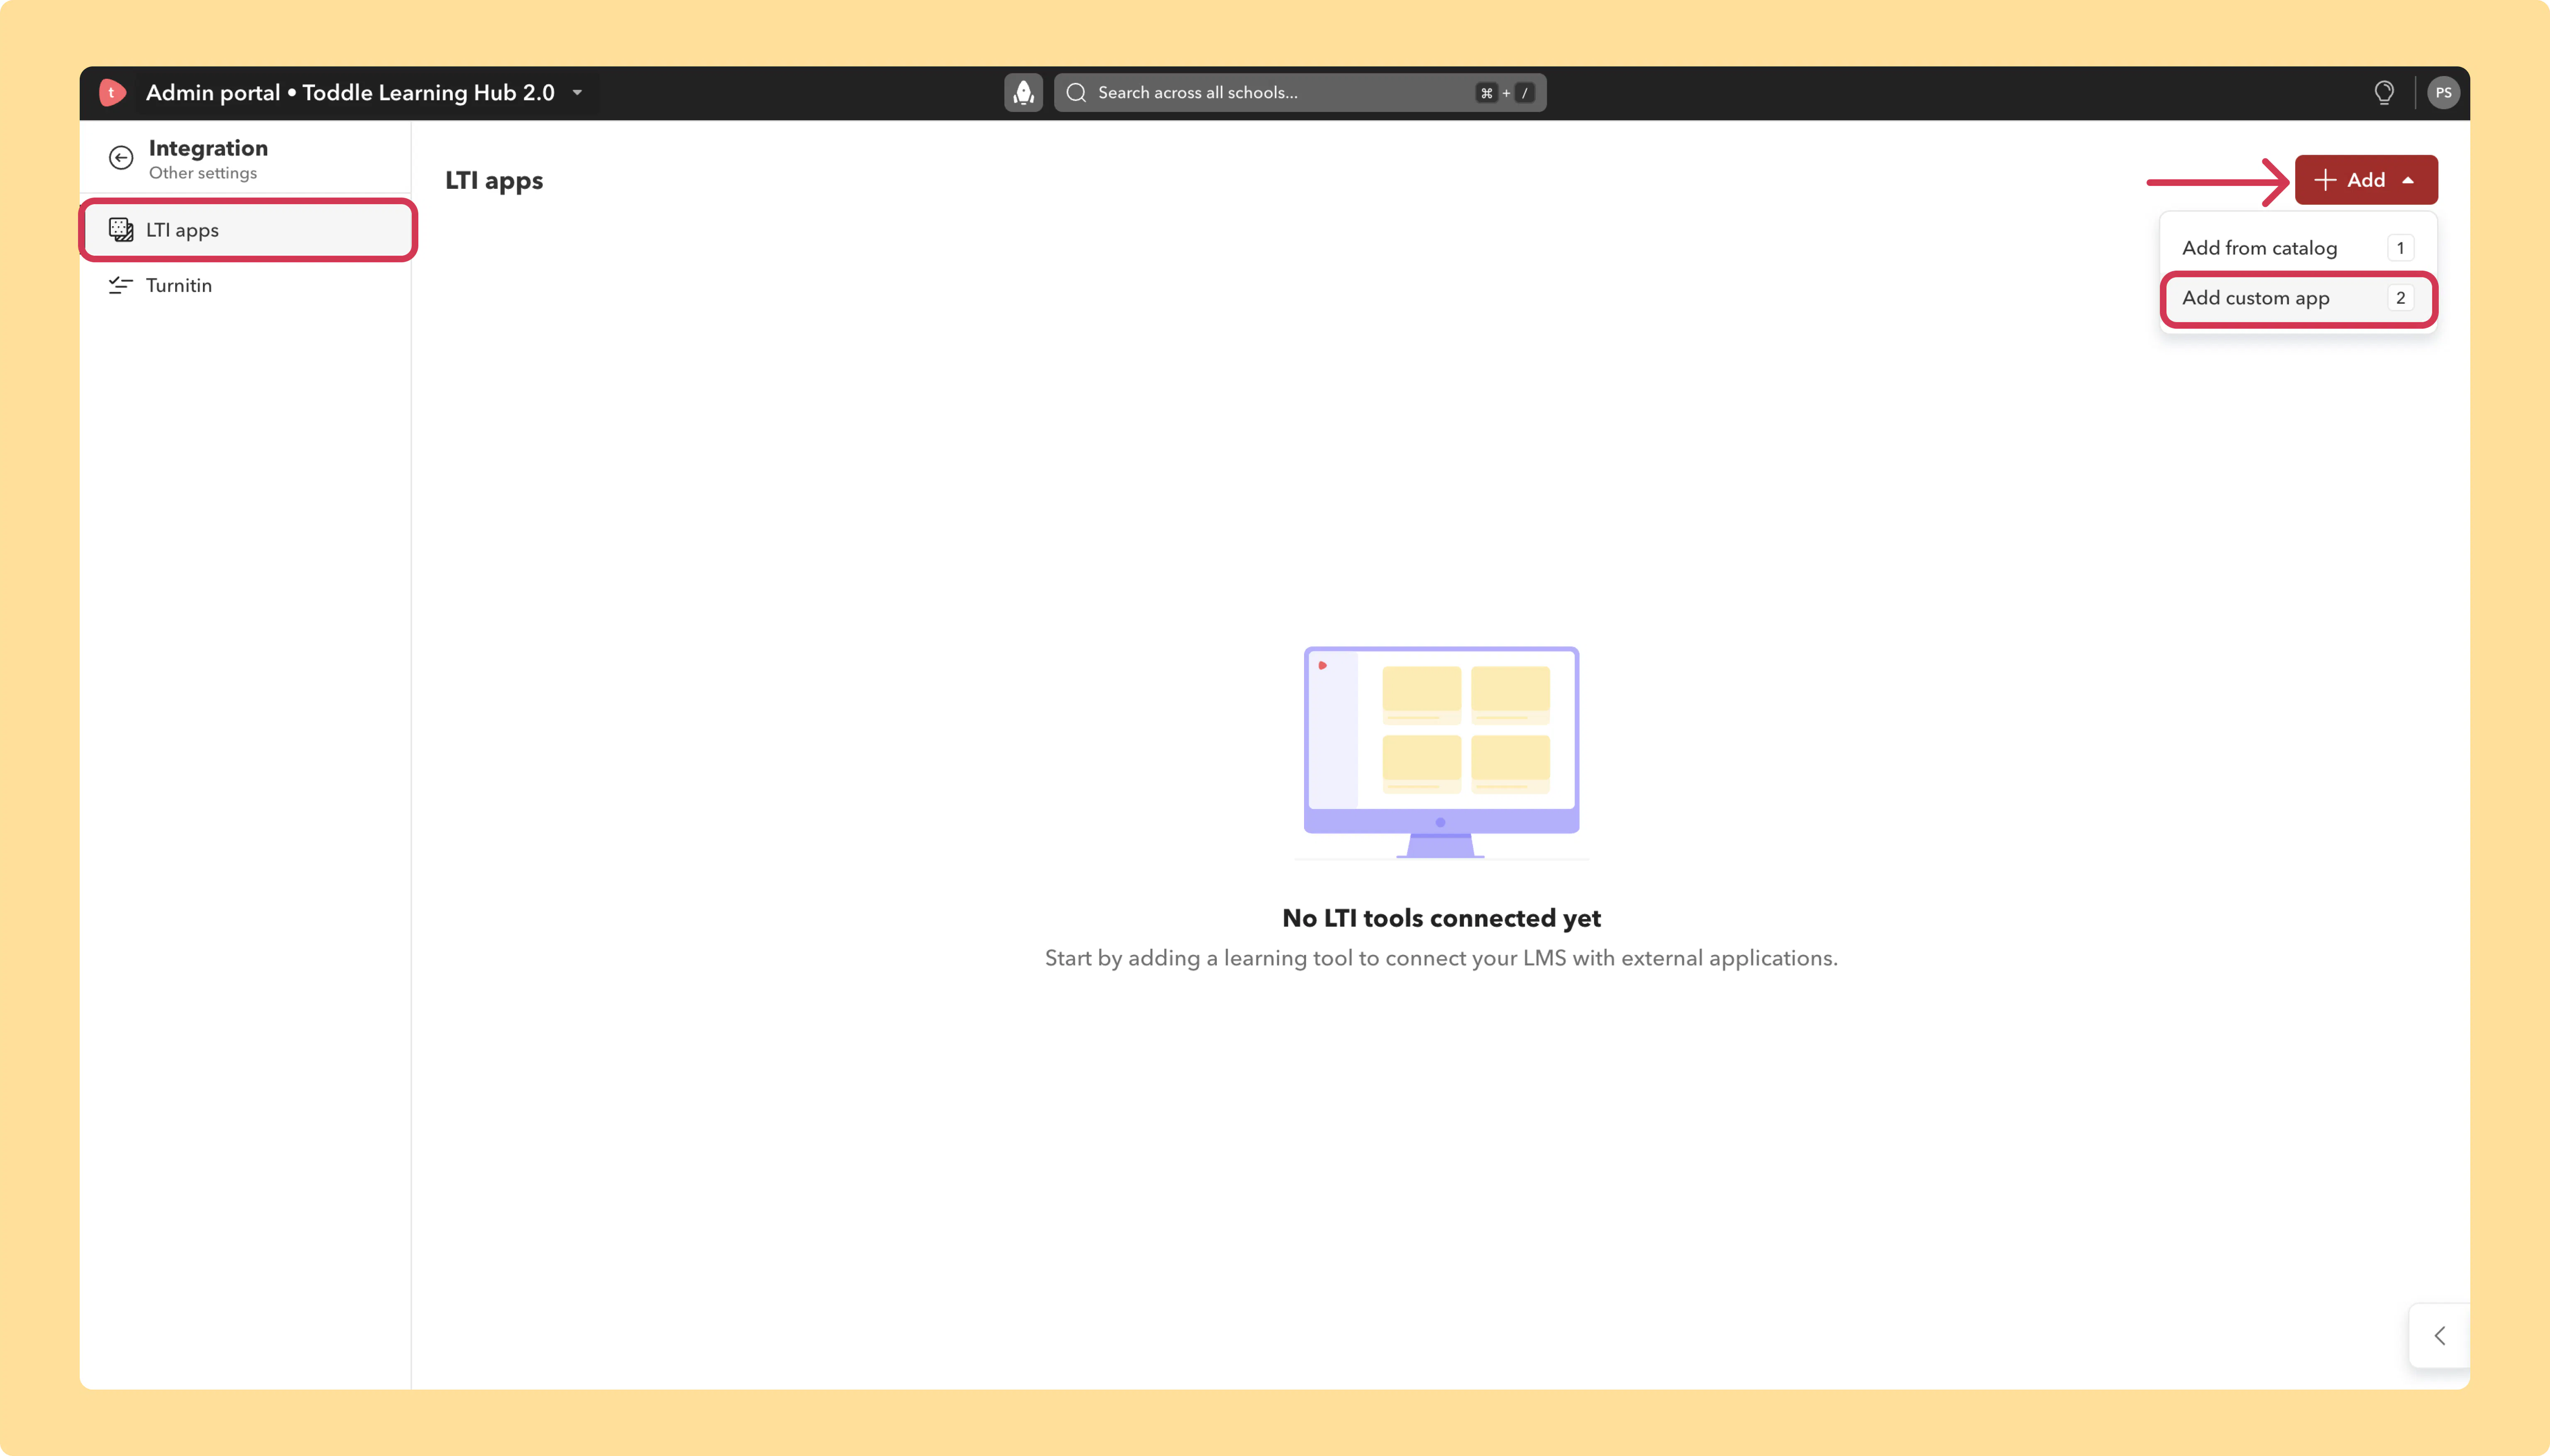Open the rocket launch icon
The height and width of the screenshot is (1456, 2550).
coord(1023,93)
